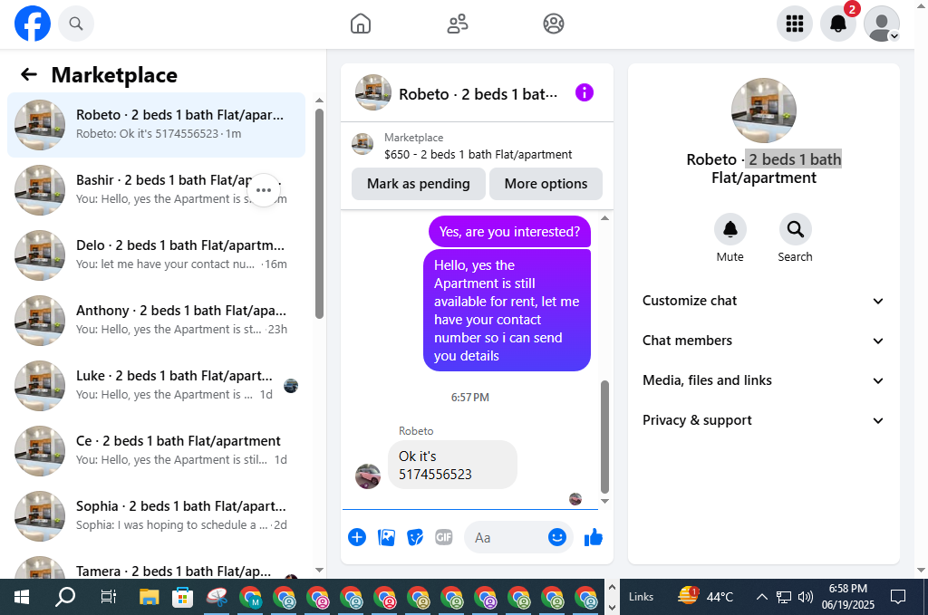The height and width of the screenshot is (615, 928).
Task: Attach a photo with the image icon
Action: (x=386, y=537)
